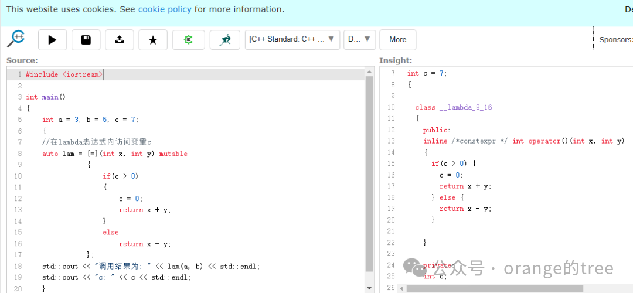Click 'else' keyword on source line 15
Screen dimensions: 633x293
pyautogui.click(x=111, y=233)
